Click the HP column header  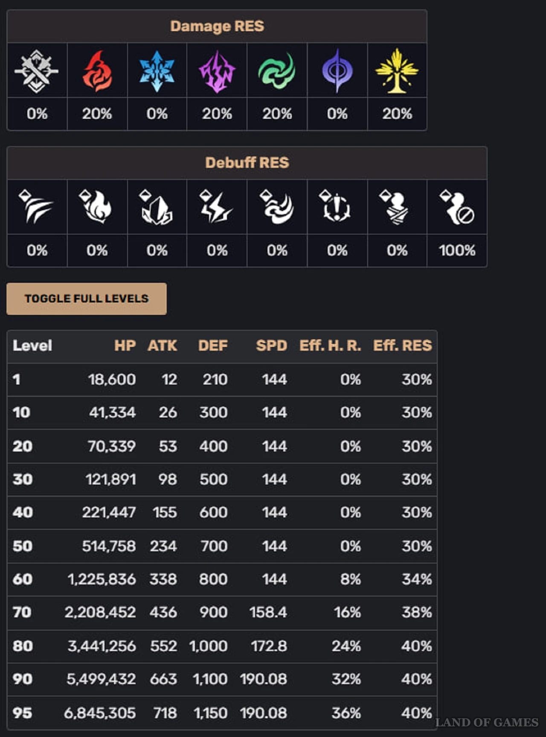(125, 345)
